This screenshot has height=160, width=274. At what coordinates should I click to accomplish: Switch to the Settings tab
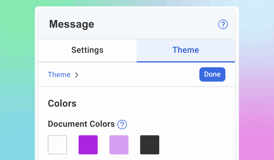(87, 50)
